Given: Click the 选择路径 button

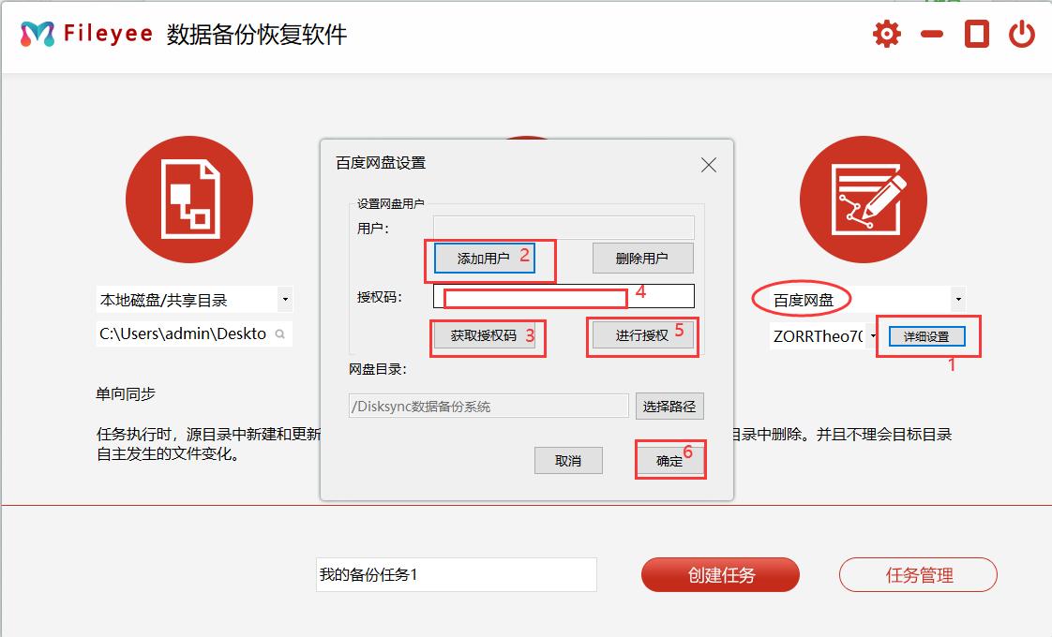Looking at the screenshot, I should point(669,405).
